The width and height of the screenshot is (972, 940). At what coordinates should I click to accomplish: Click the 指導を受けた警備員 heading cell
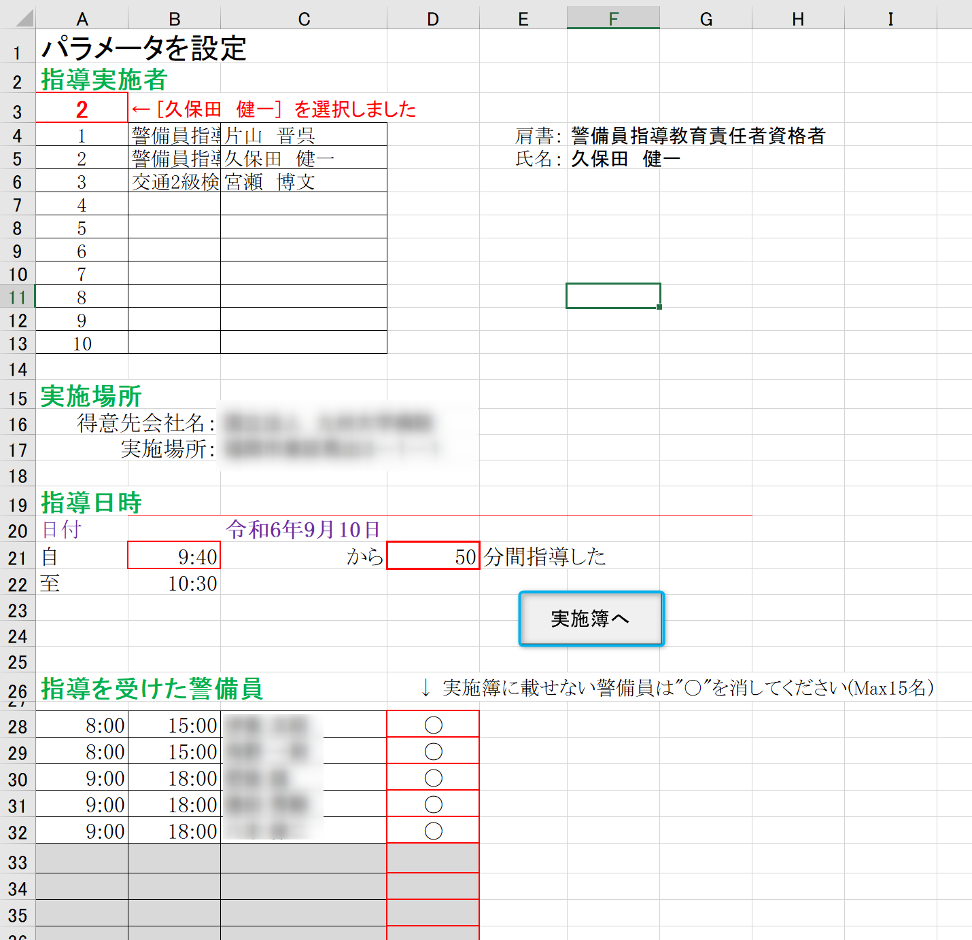pyautogui.click(x=152, y=688)
